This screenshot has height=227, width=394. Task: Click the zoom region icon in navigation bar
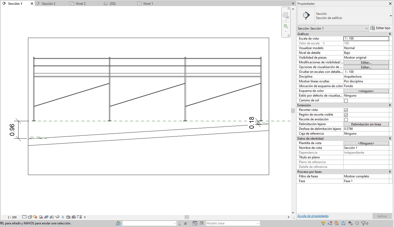(x=285, y=26)
